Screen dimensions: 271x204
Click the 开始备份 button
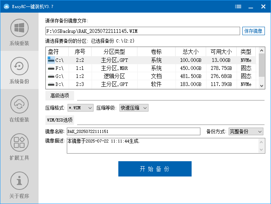155,169
